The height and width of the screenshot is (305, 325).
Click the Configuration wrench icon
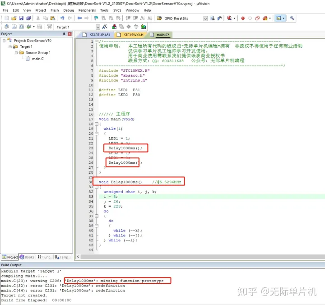click(292, 18)
